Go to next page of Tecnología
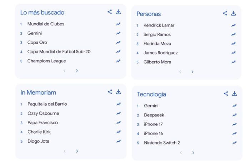Screen dimensions: 250x163 click(193, 153)
